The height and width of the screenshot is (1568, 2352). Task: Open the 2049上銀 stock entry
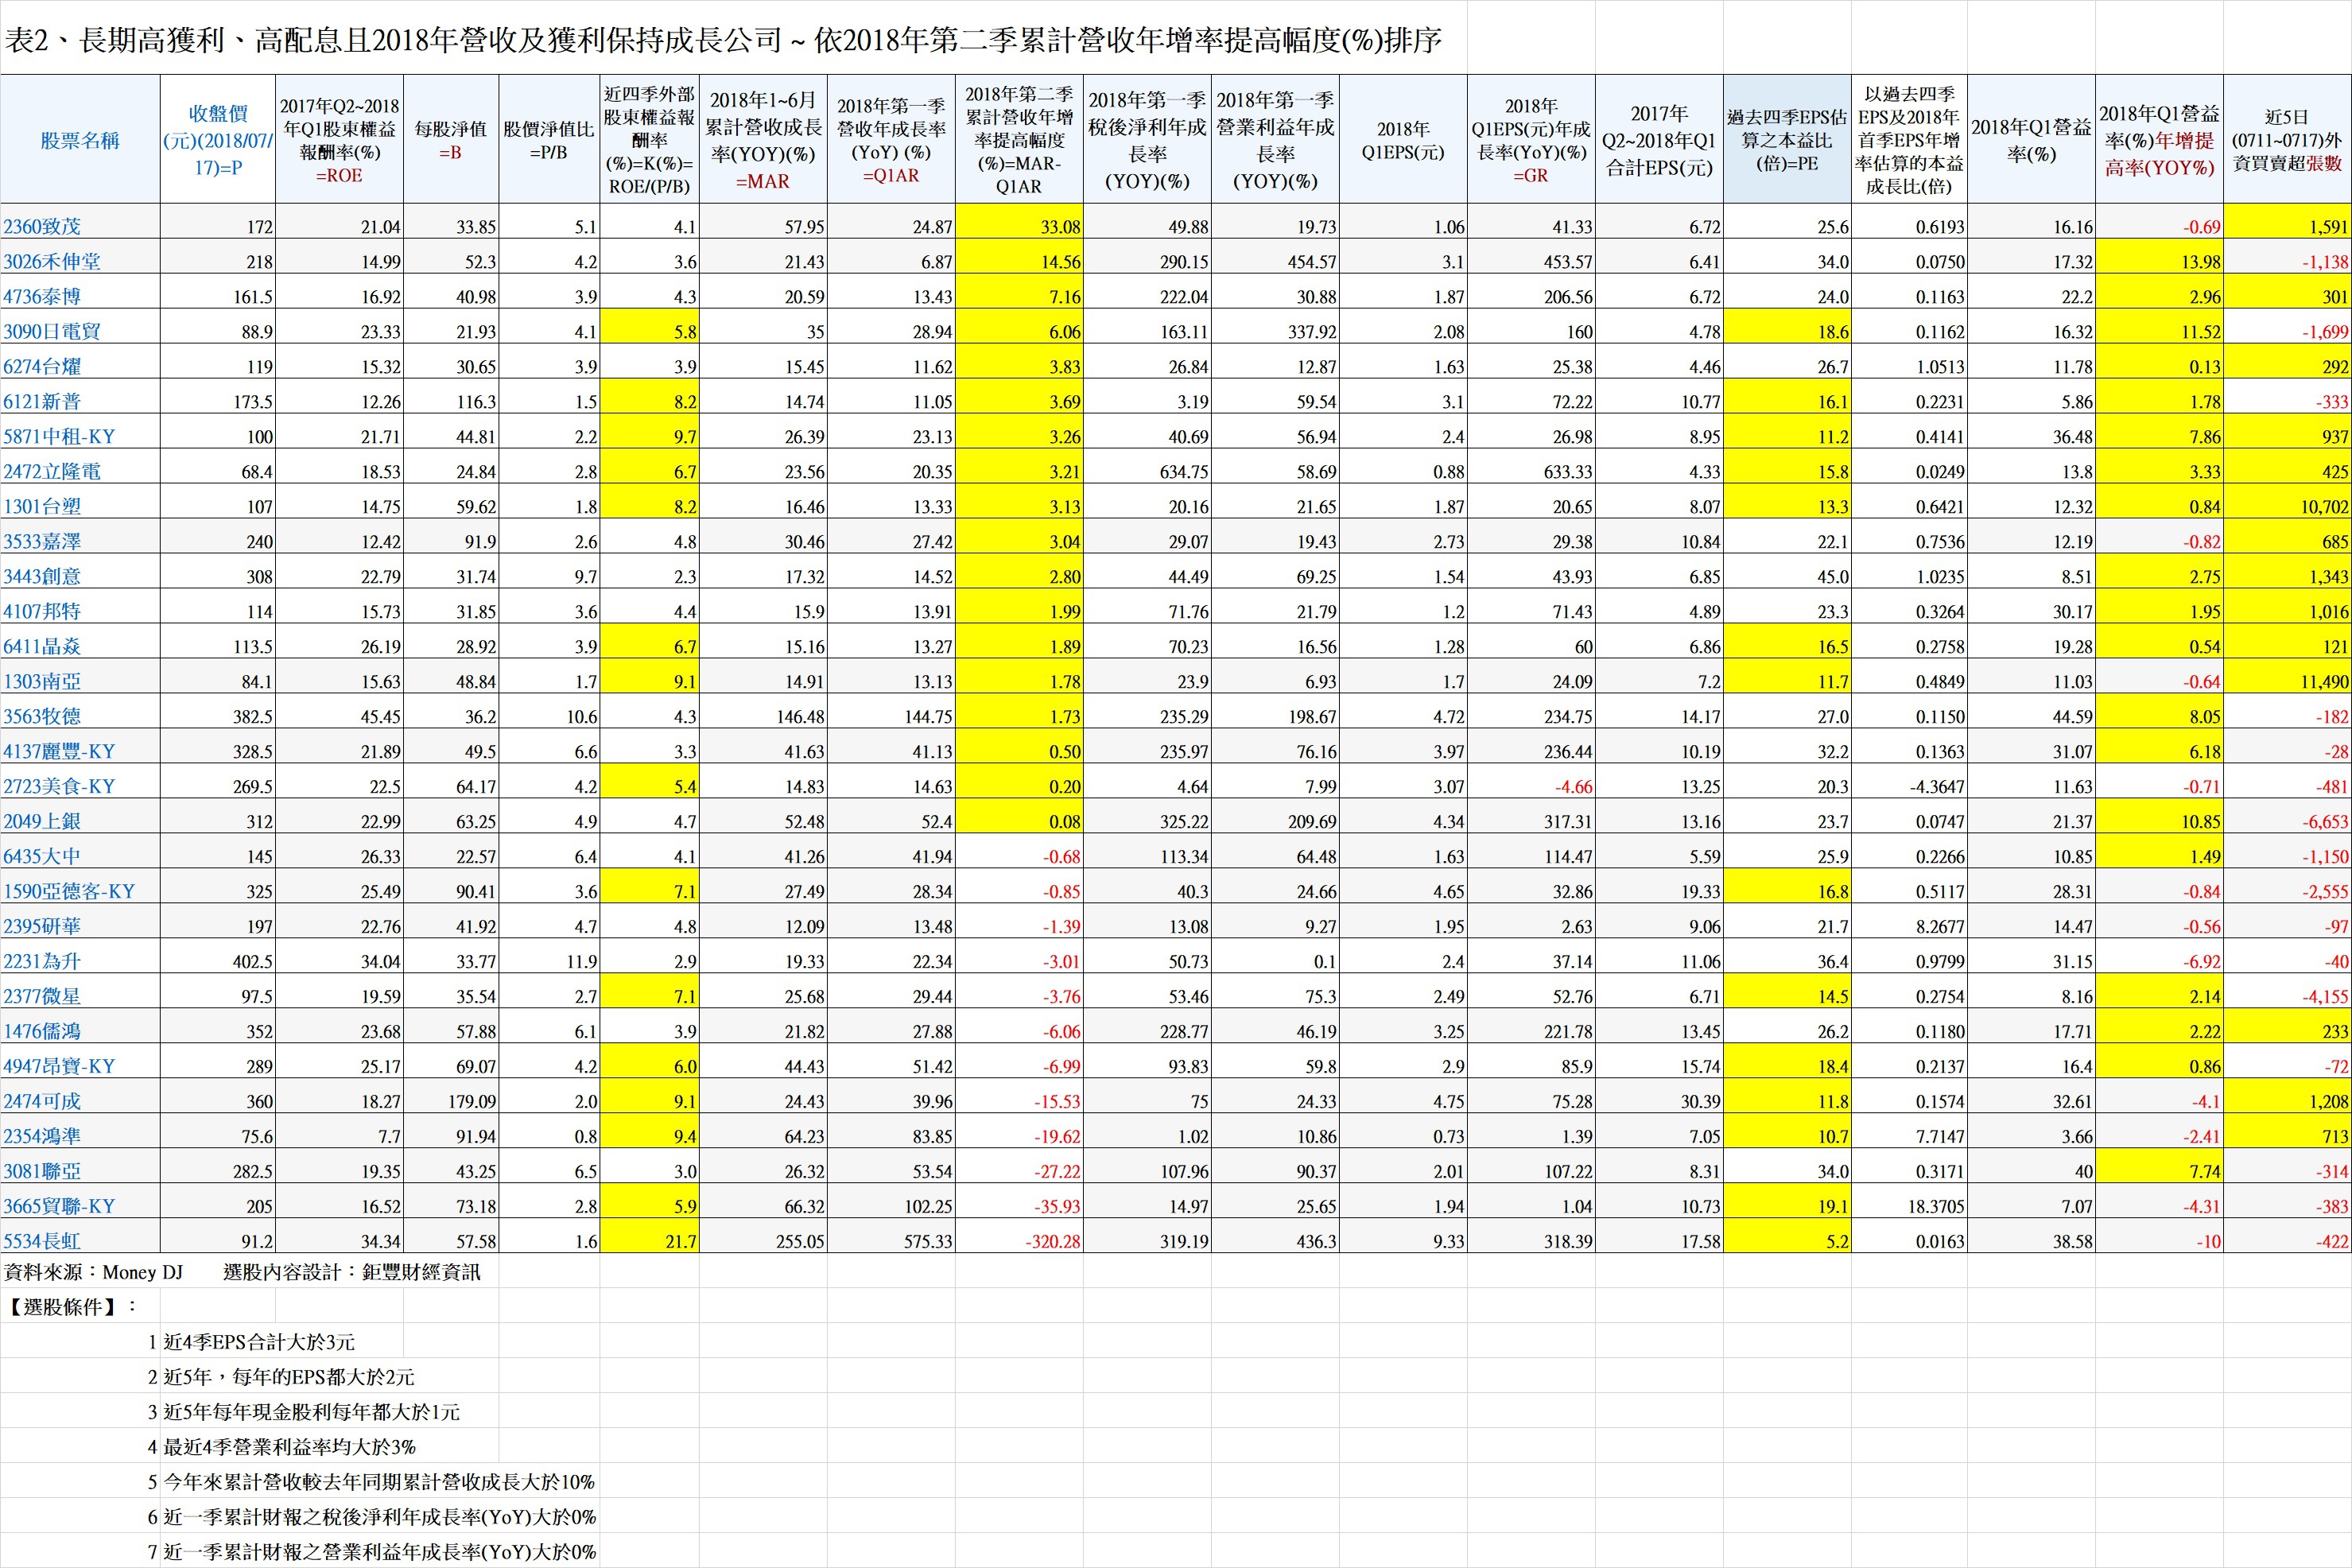click(x=42, y=822)
